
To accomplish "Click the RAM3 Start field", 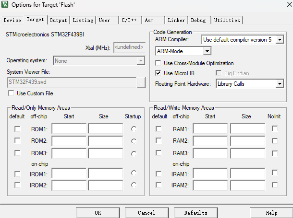I will (210, 153).
